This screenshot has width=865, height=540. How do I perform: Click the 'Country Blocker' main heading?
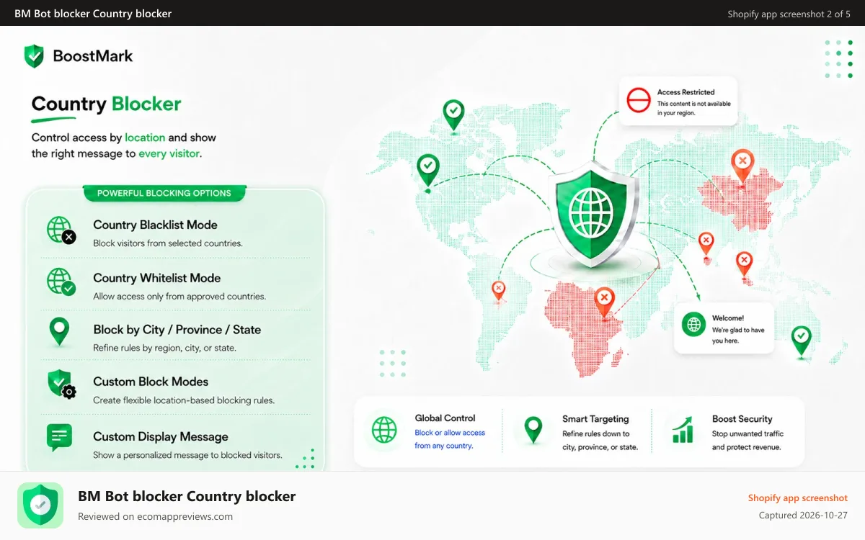(x=106, y=104)
